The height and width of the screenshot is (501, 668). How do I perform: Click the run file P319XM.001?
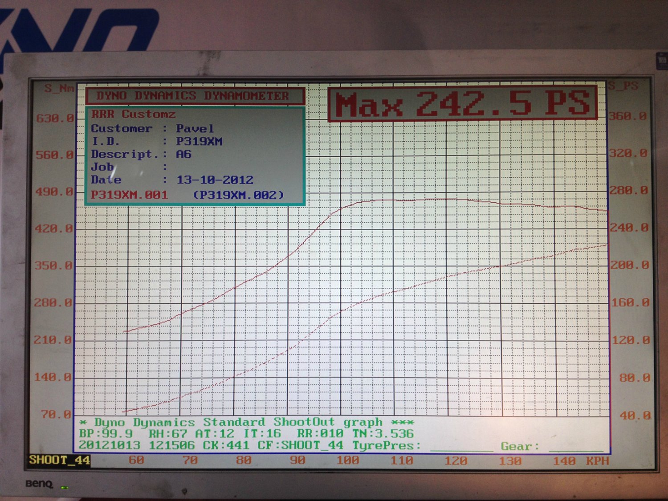[129, 195]
